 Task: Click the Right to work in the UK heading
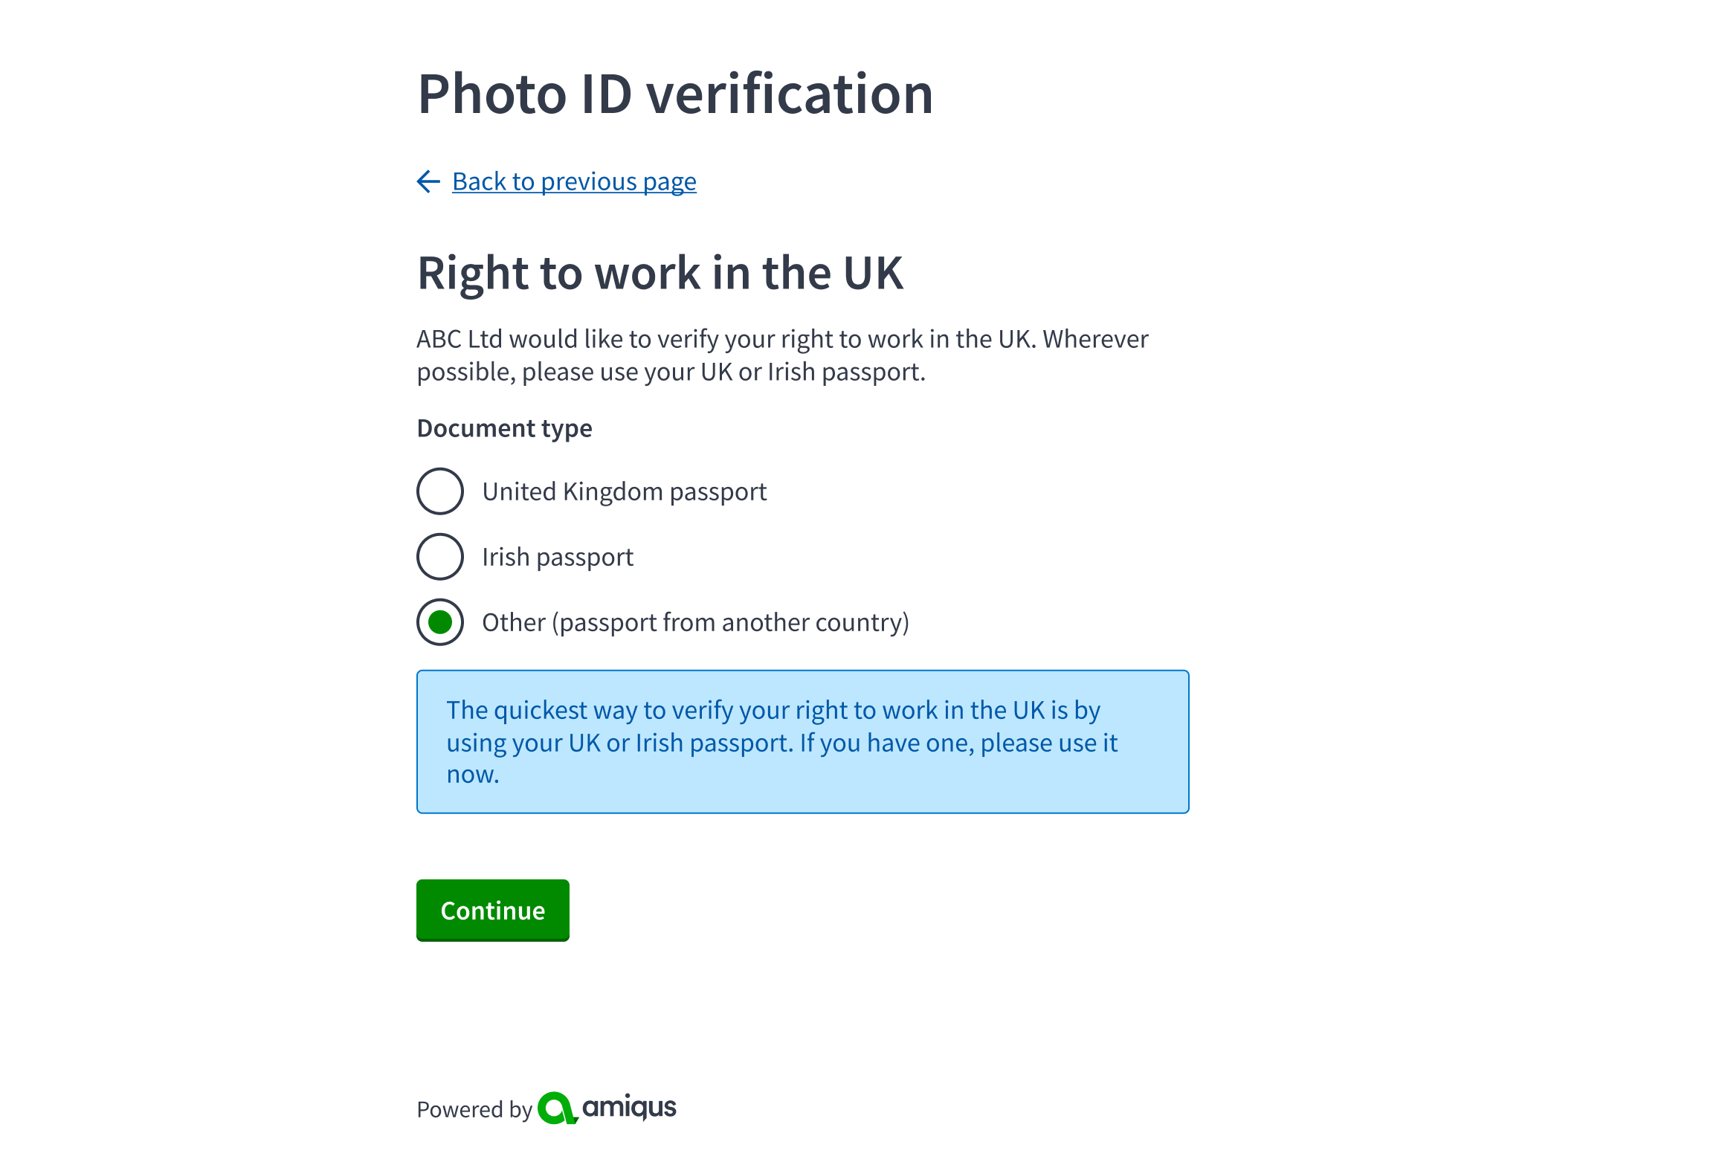pos(660,273)
